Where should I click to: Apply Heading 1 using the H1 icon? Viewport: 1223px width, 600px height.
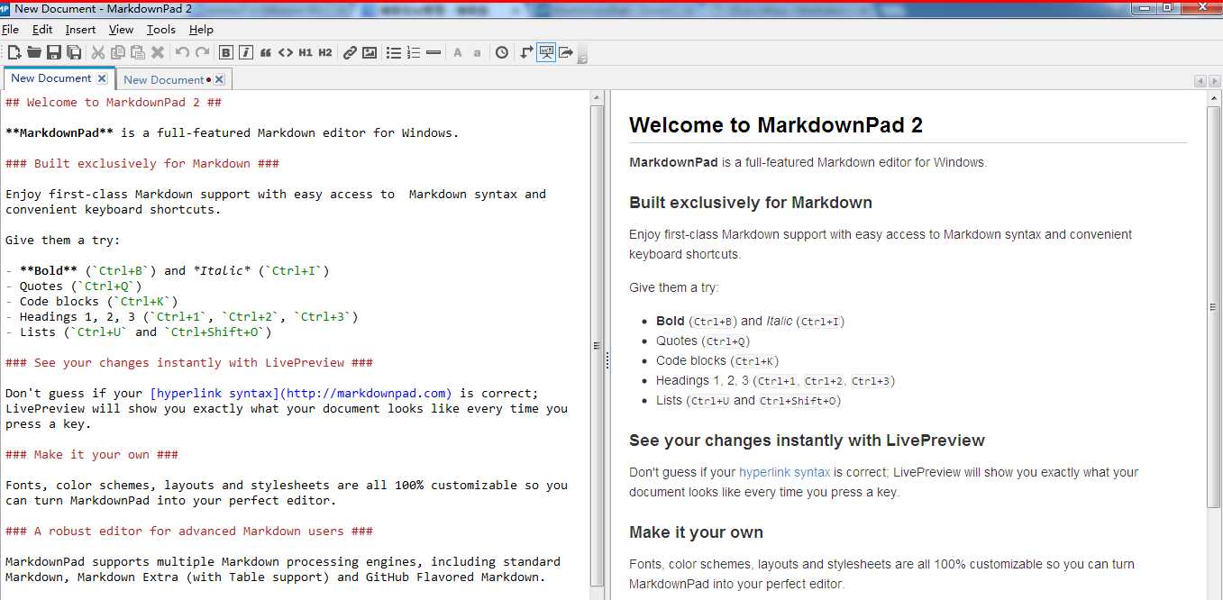point(306,52)
